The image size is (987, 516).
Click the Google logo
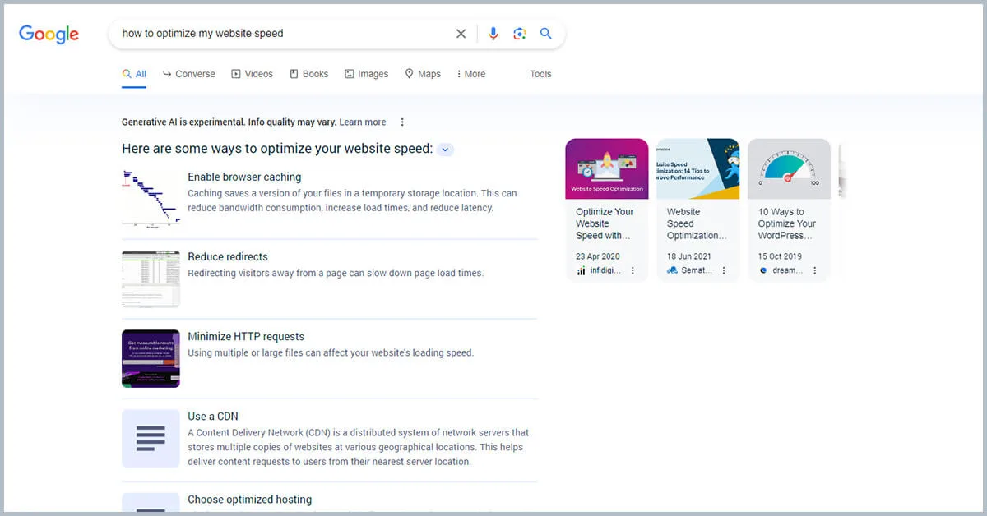pos(49,34)
